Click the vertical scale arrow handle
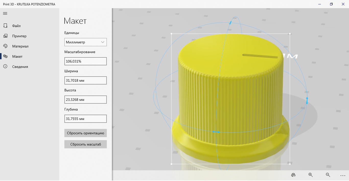The image size is (349, 181). [x=307, y=100]
